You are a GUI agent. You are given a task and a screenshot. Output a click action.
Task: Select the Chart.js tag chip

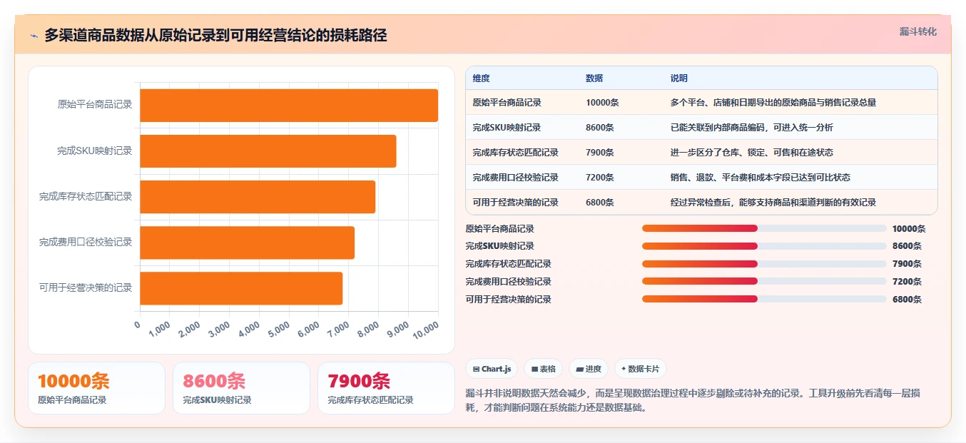click(x=492, y=369)
